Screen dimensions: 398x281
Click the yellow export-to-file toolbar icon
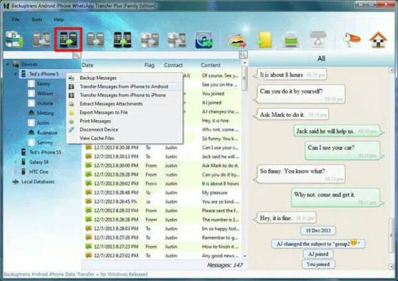264,40
